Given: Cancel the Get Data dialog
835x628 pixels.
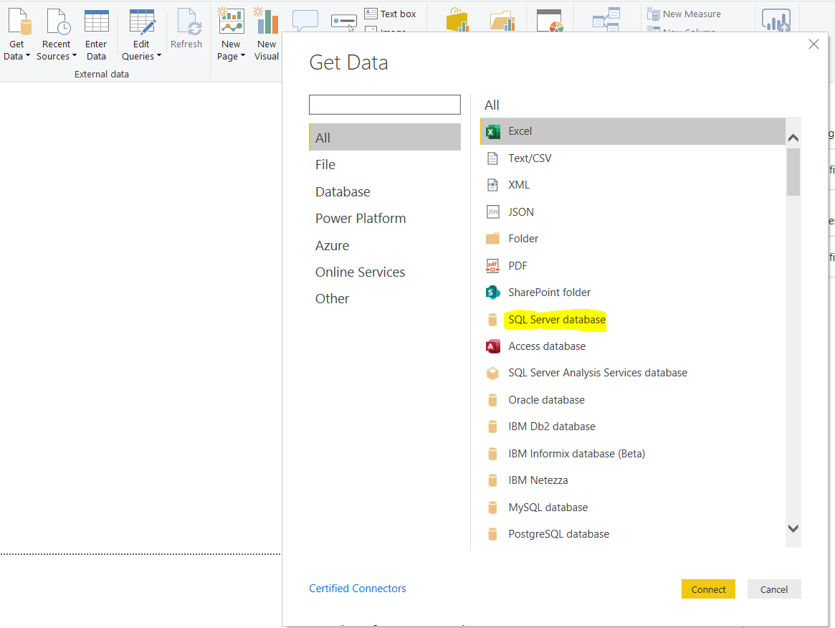Looking at the screenshot, I should point(774,589).
